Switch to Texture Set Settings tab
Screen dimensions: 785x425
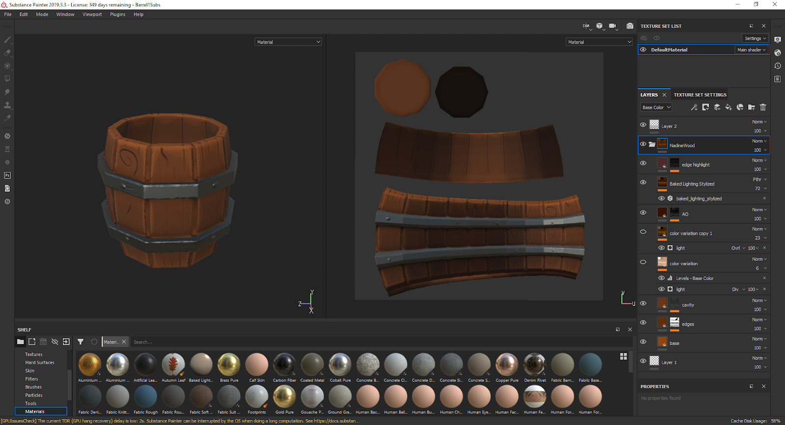[700, 95]
